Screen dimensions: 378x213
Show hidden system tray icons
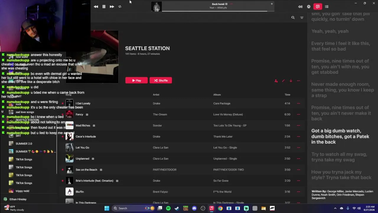click(x=335, y=208)
